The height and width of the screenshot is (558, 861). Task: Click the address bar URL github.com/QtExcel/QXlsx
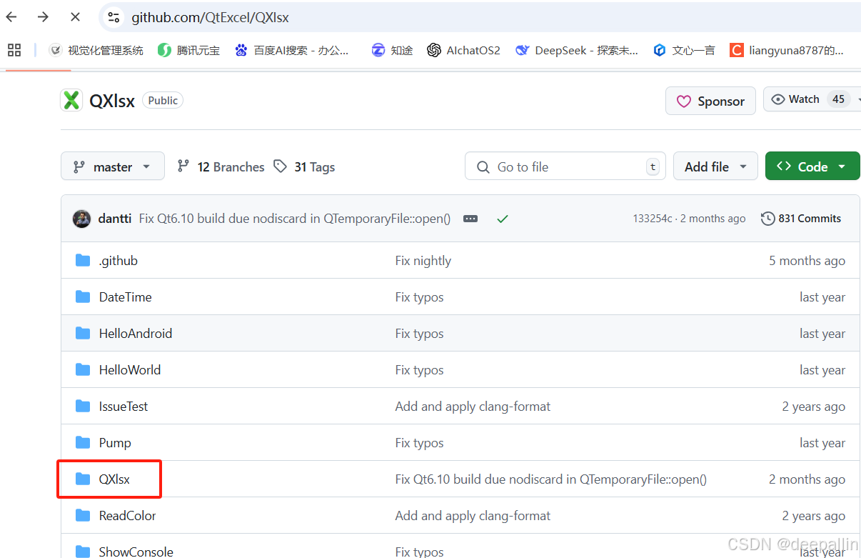click(211, 17)
